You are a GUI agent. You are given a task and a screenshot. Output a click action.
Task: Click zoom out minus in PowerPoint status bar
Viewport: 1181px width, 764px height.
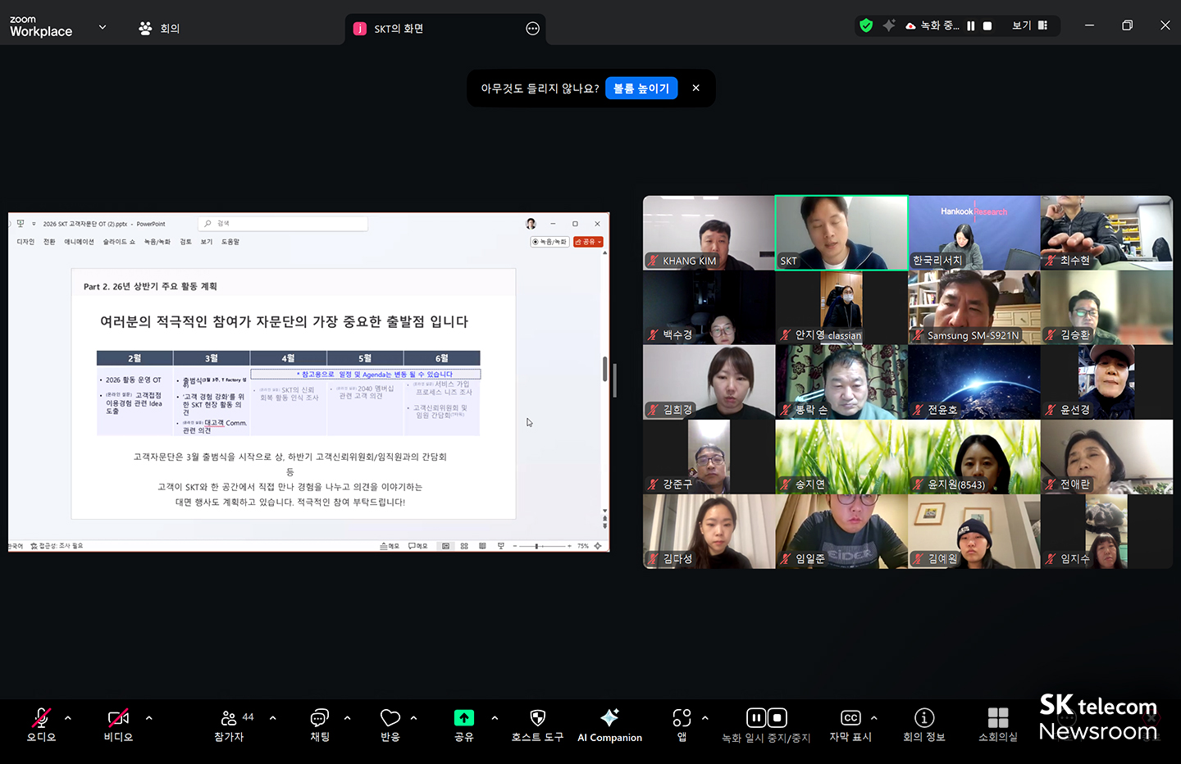point(514,546)
